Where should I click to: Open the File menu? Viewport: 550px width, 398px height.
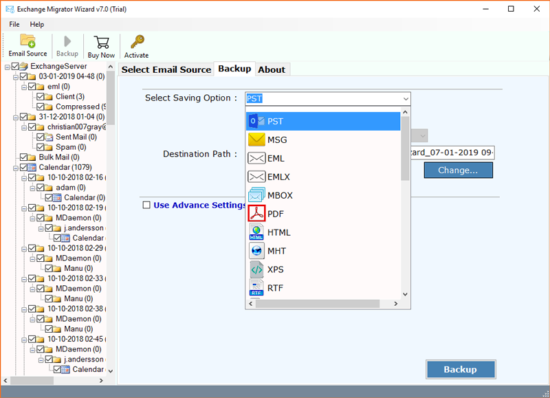pyautogui.click(x=14, y=24)
